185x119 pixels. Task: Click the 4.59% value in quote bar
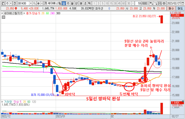[x=73, y=8]
